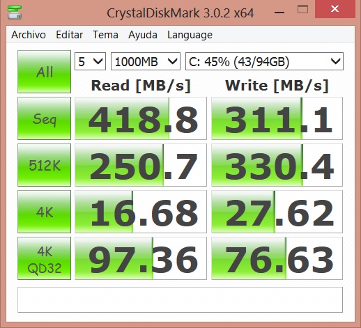Open the Language menu
Viewport: 361px width, 328px height.
point(190,35)
